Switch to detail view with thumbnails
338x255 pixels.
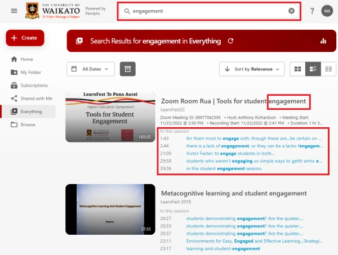coord(313,69)
